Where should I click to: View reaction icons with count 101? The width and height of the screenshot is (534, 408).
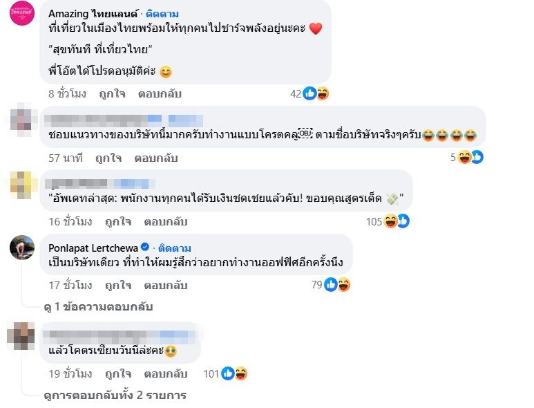pos(233,374)
